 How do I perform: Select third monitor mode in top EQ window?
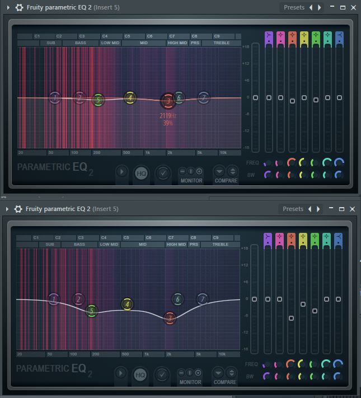(x=199, y=172)
